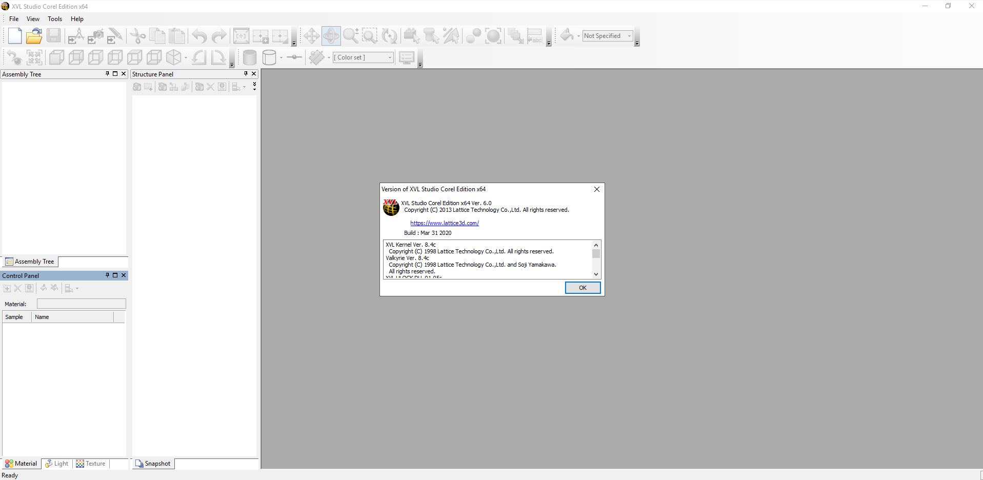Click the Paste clipboard icon
Viewport: 983px width, 480px height.
pyautogui.click(x=177, y=36)
